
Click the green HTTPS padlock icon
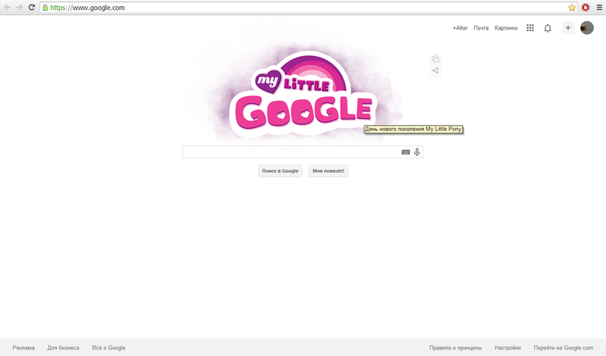[45, 8]
